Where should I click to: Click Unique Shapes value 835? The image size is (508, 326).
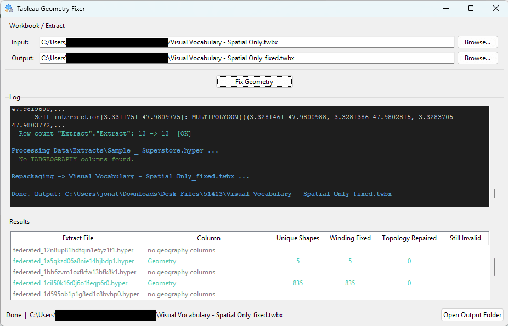tap(298, 283)
